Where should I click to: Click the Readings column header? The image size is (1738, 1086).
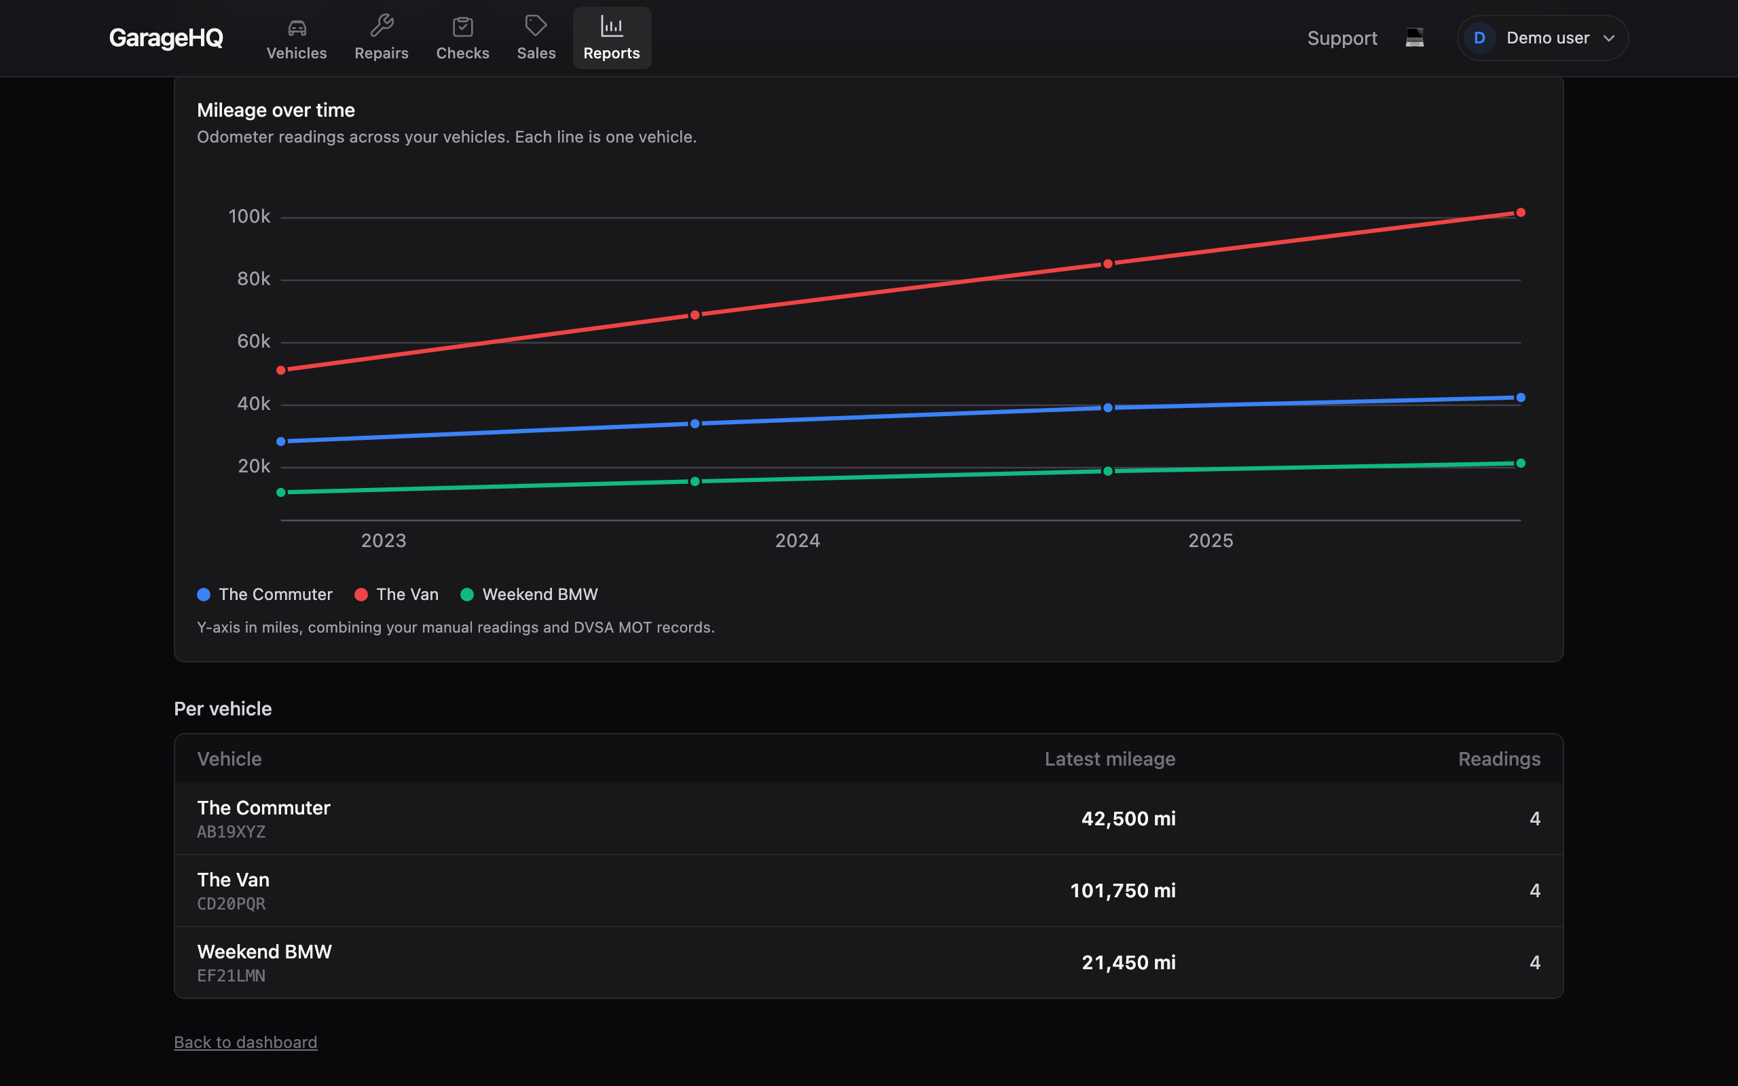point(1499,760)
